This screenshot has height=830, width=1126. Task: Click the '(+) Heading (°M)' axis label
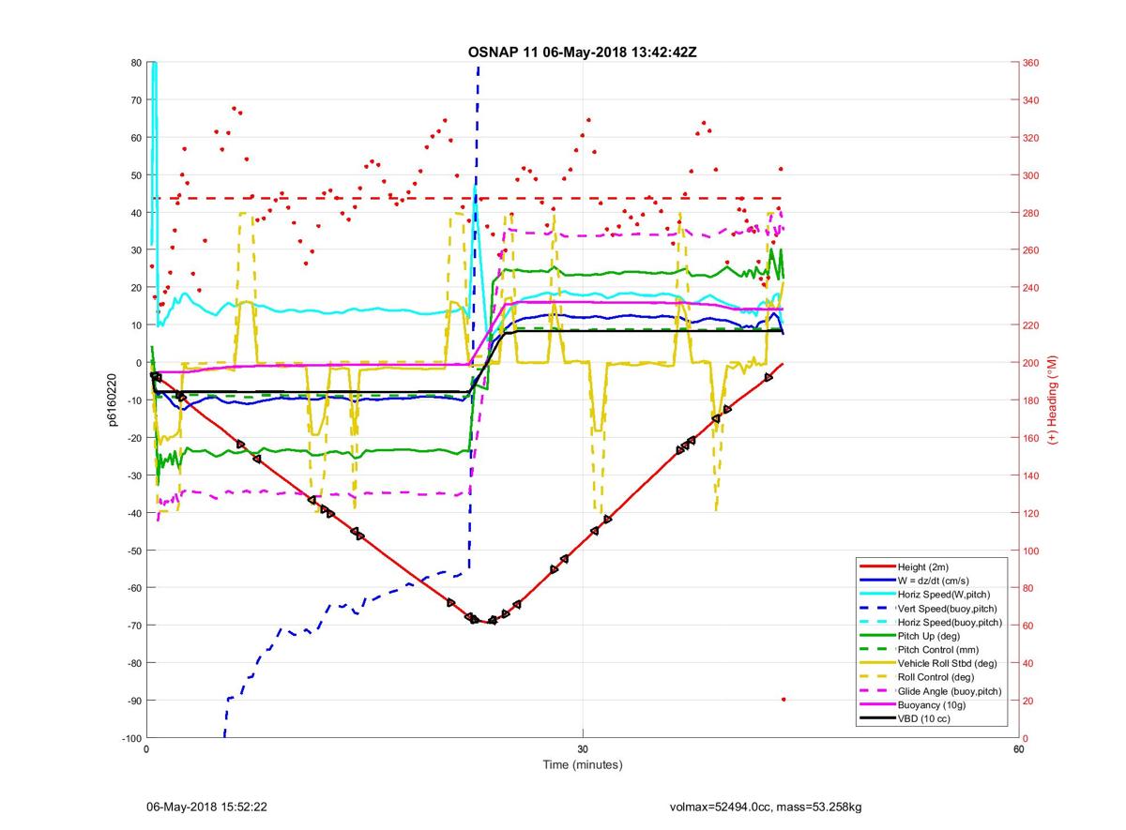[1053, 400]
